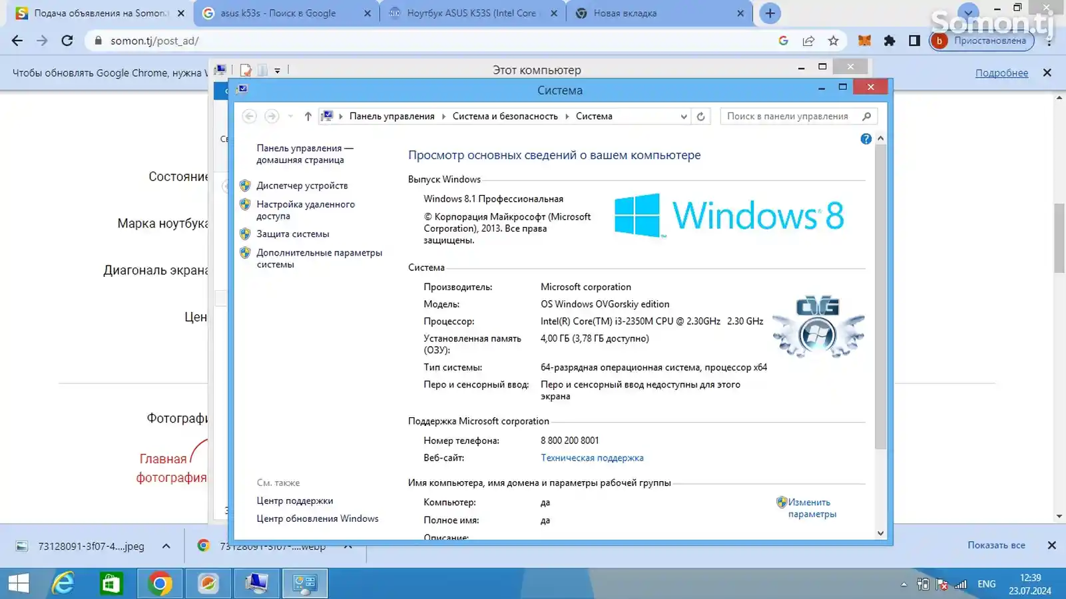Click the MetaMask fox extension icon
Viewport: 1066px width, 599px height.
(x=864, y=41)
